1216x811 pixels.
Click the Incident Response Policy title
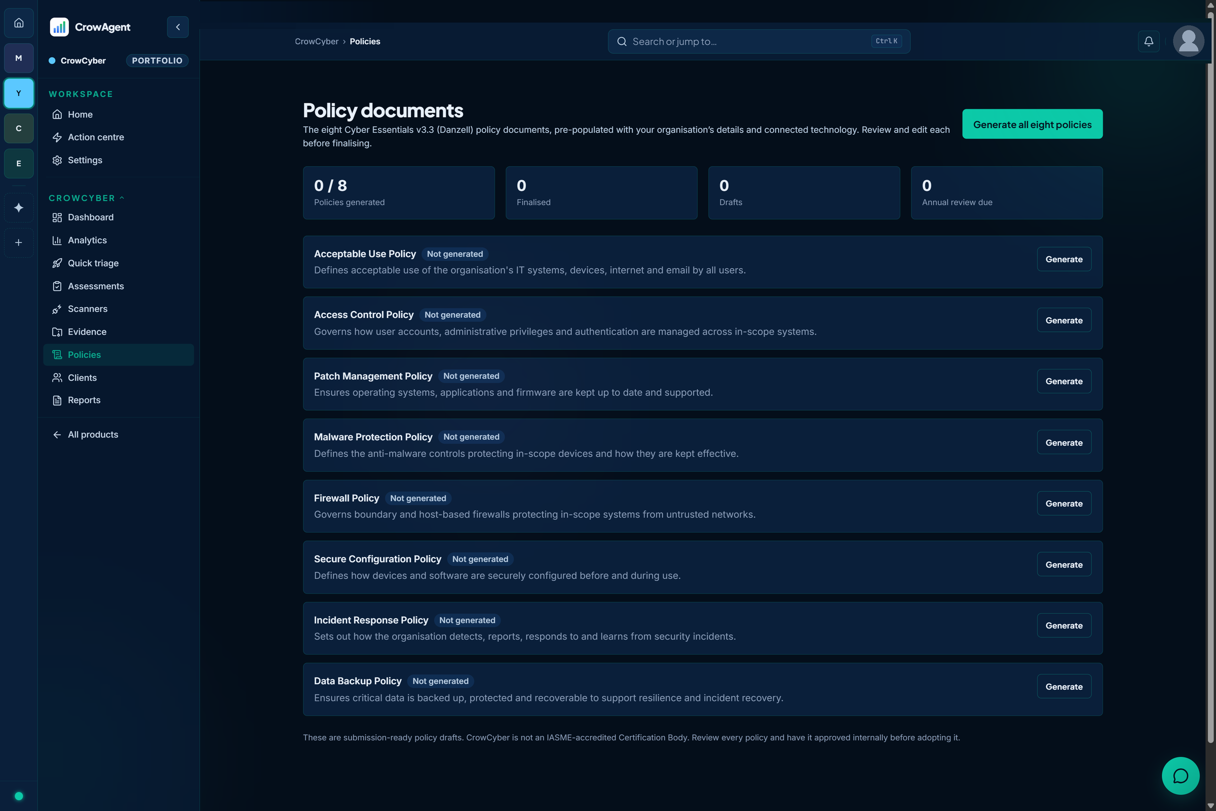click(371, 620)
